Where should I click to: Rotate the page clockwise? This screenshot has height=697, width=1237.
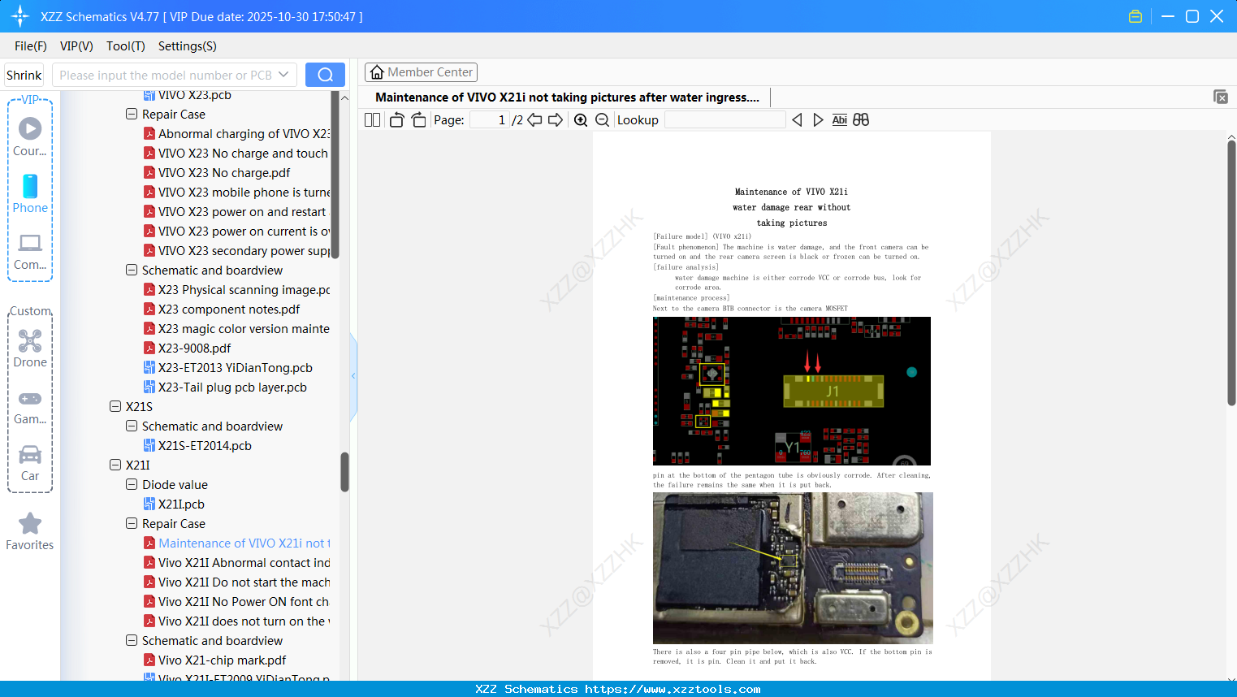tap(418, 120)
